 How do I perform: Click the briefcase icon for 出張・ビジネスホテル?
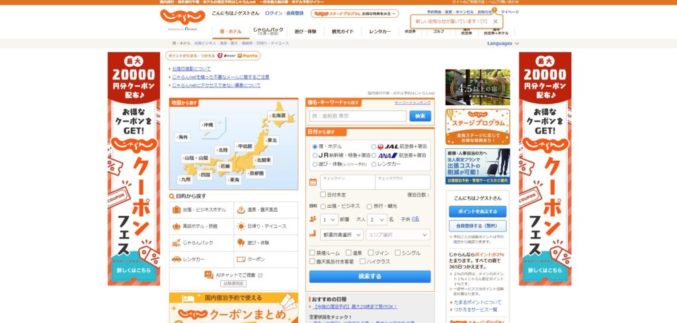click(177, 210)
